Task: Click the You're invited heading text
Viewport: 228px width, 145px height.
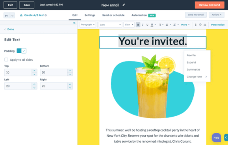Action: pos(153,41)
